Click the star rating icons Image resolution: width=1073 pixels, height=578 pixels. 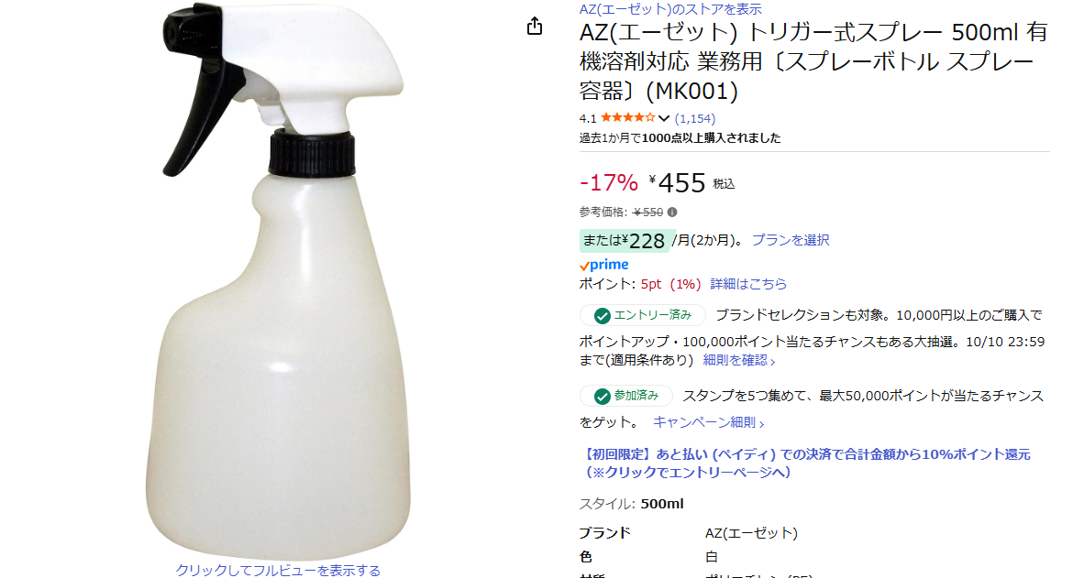tap(627, 118)
